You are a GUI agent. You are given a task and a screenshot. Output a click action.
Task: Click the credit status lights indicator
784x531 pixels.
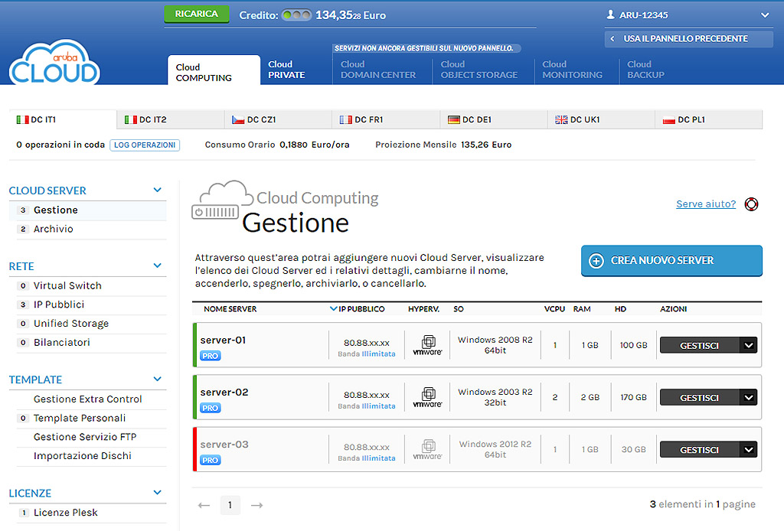(x=296, y=15)
